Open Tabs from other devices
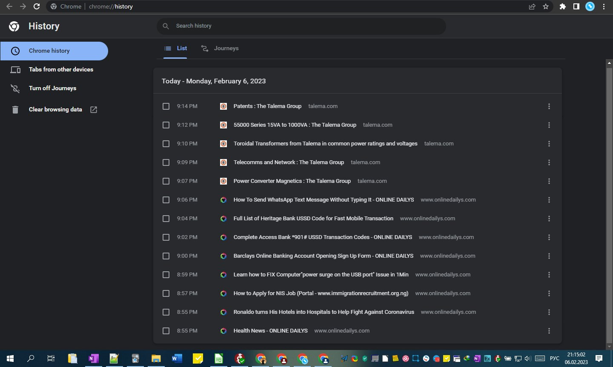 (x=54, y=70)
